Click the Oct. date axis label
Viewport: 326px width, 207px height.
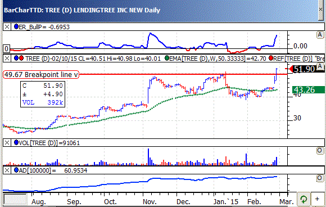pyautogui.click(x=110, y=201)
